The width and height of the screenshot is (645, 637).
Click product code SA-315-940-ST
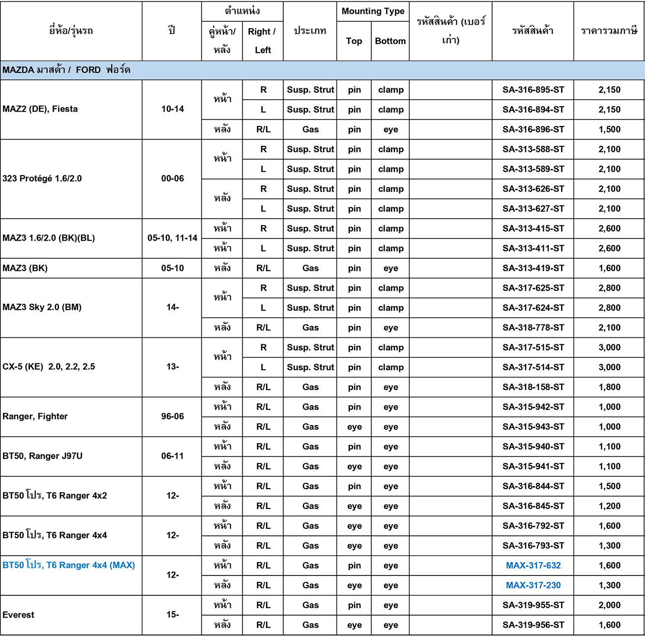tap(533, 447)
